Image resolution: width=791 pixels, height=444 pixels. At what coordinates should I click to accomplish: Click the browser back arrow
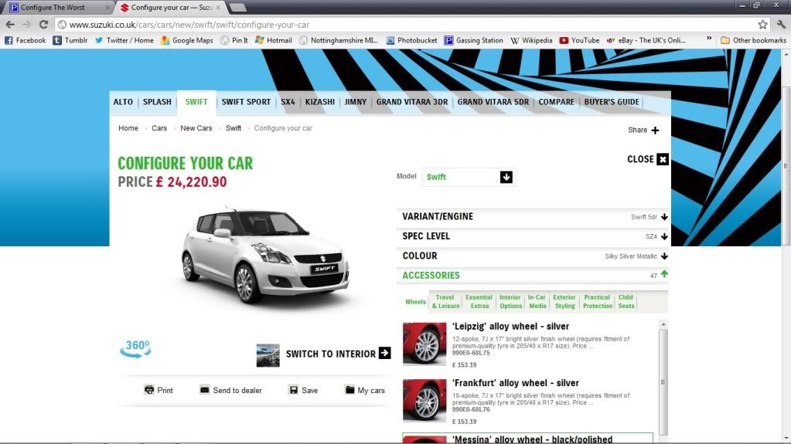(10, 24)
